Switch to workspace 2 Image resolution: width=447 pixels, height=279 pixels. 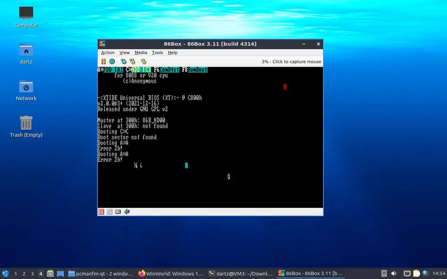pos(24,274)
